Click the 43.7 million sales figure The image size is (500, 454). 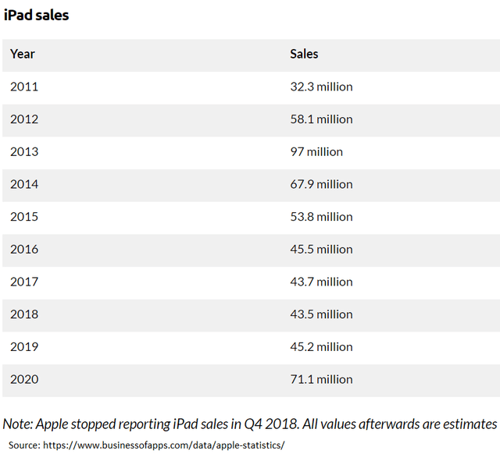(x=321, y=282)
